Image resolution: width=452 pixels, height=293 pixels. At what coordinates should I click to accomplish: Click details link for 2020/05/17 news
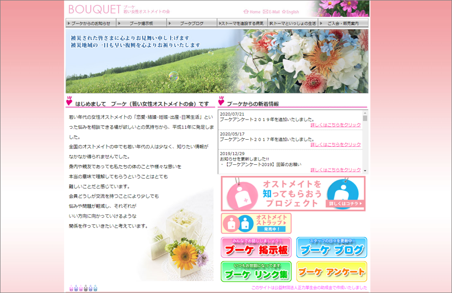335,145
